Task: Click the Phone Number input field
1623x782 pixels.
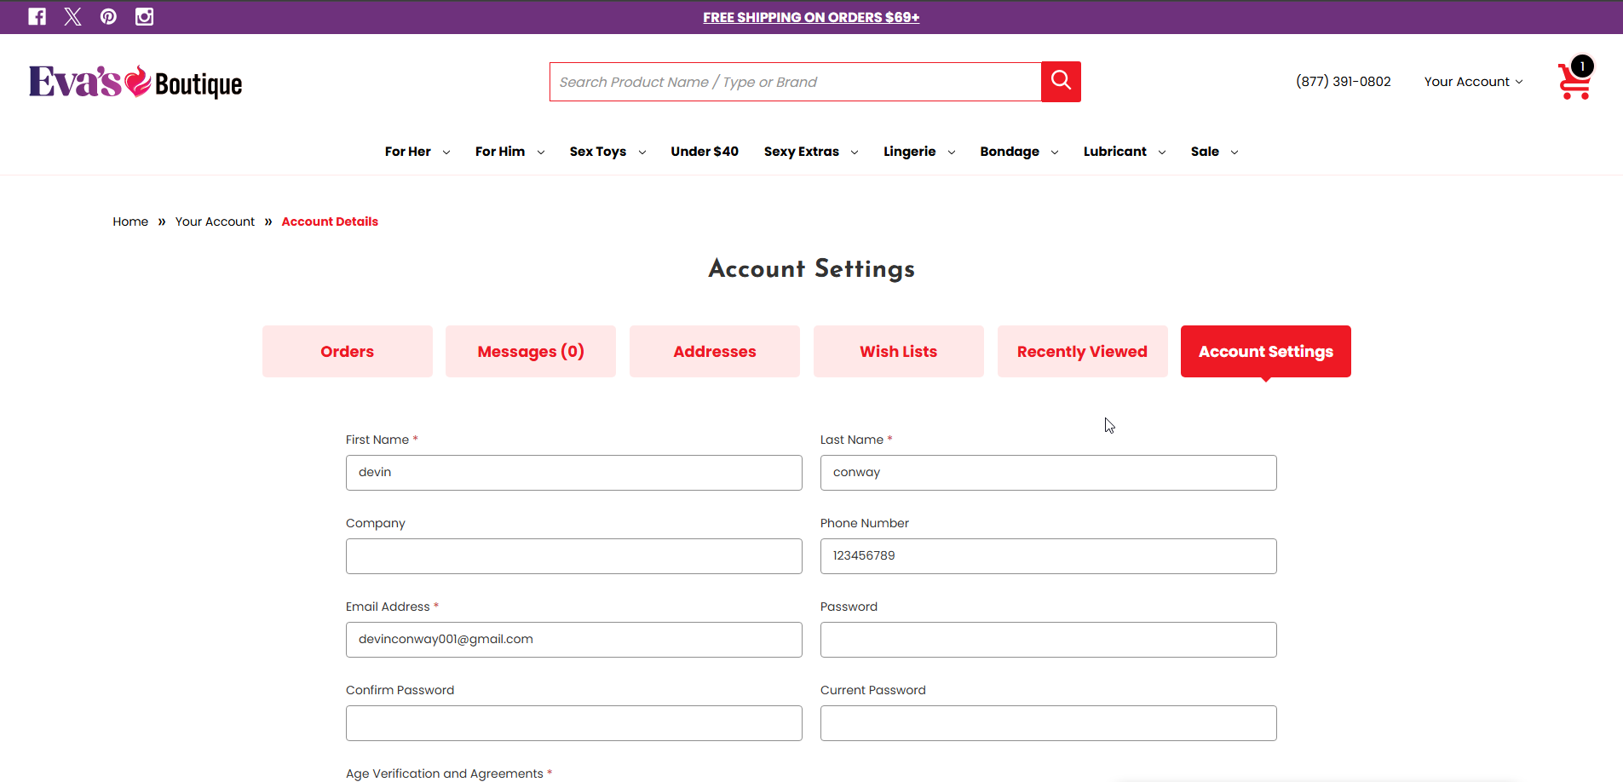Action: pyautogui.click(x=1048, y=556)
